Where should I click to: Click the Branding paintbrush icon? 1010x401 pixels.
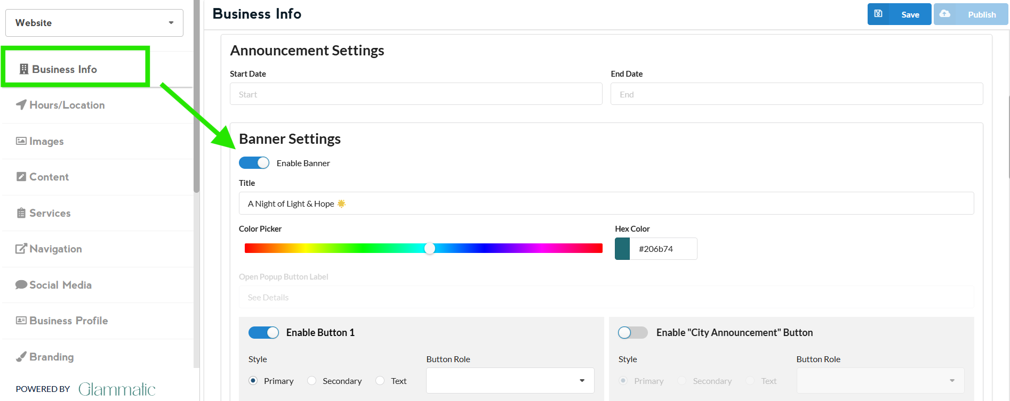click(21, 357)
